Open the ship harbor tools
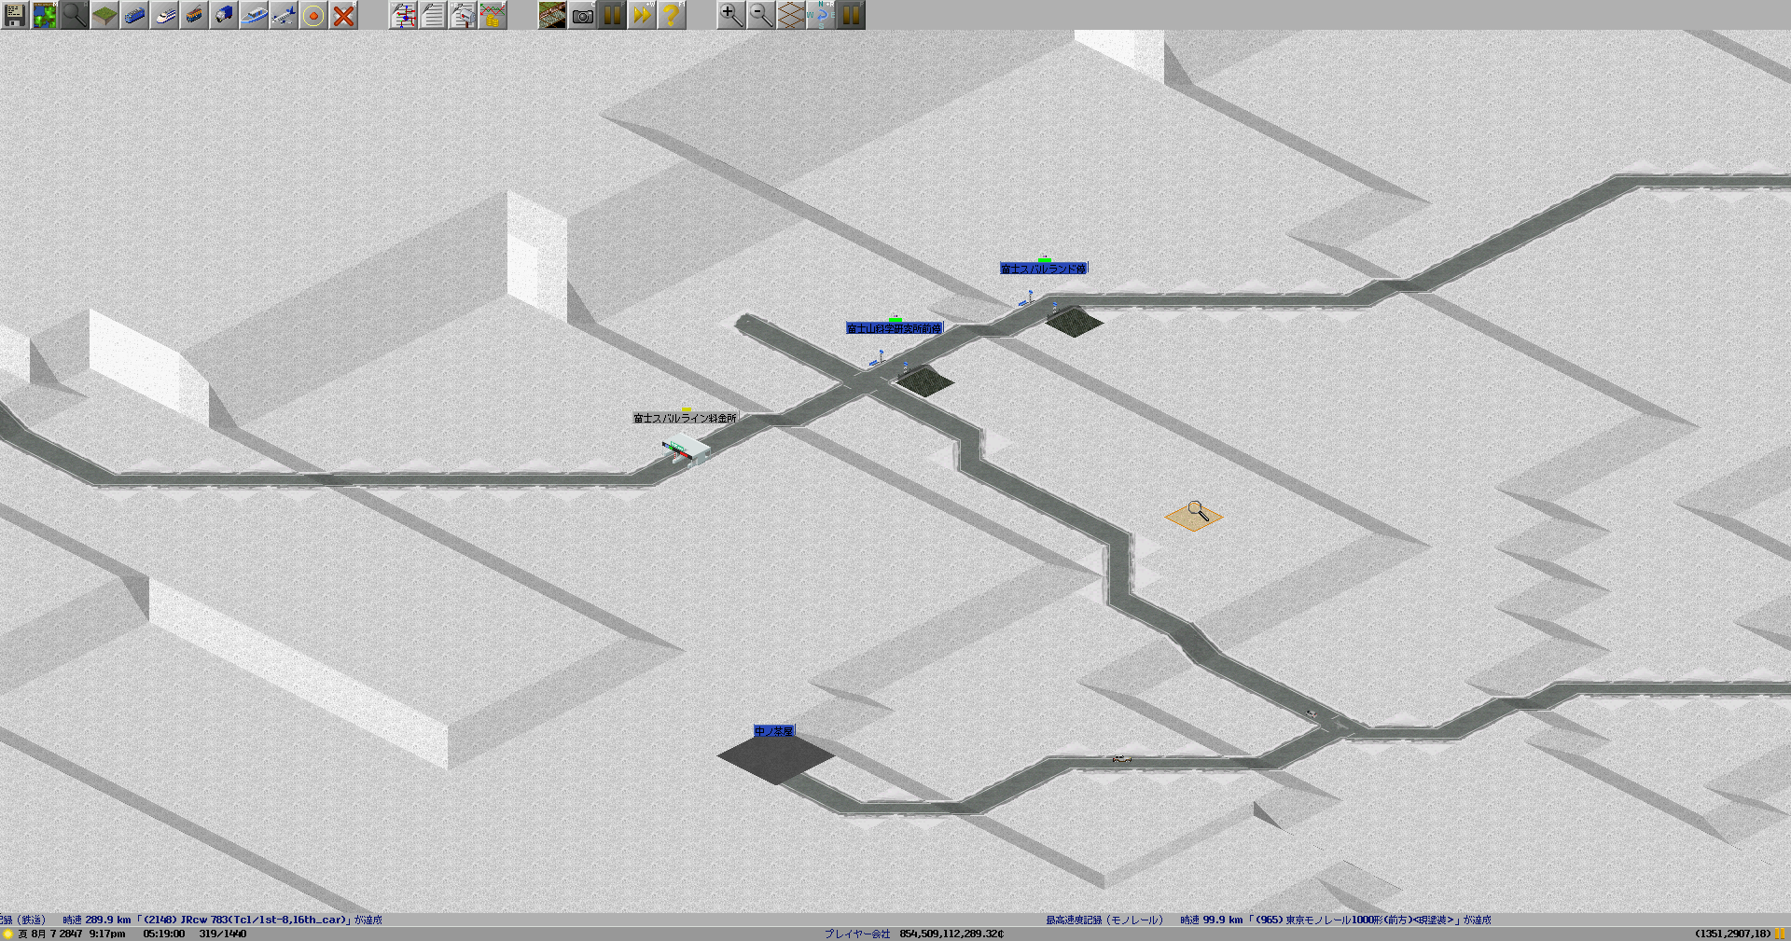The image size is (1791, 941). 254,15
